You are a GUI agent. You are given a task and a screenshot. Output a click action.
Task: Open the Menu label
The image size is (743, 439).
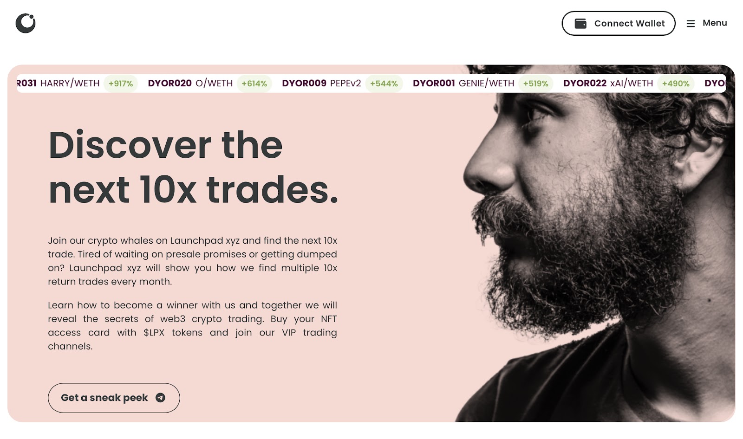pos(715,23)
